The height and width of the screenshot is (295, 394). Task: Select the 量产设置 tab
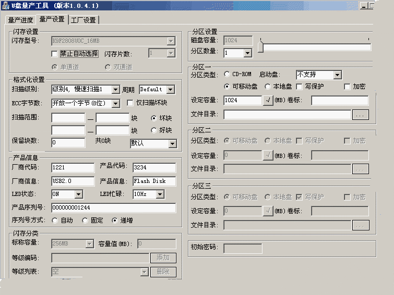click(52, 19)
